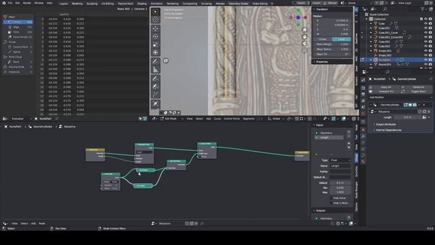Select the 3D Cursor tool
The height and width of the screenshot is (245, 435).
[x=156, y=20]
